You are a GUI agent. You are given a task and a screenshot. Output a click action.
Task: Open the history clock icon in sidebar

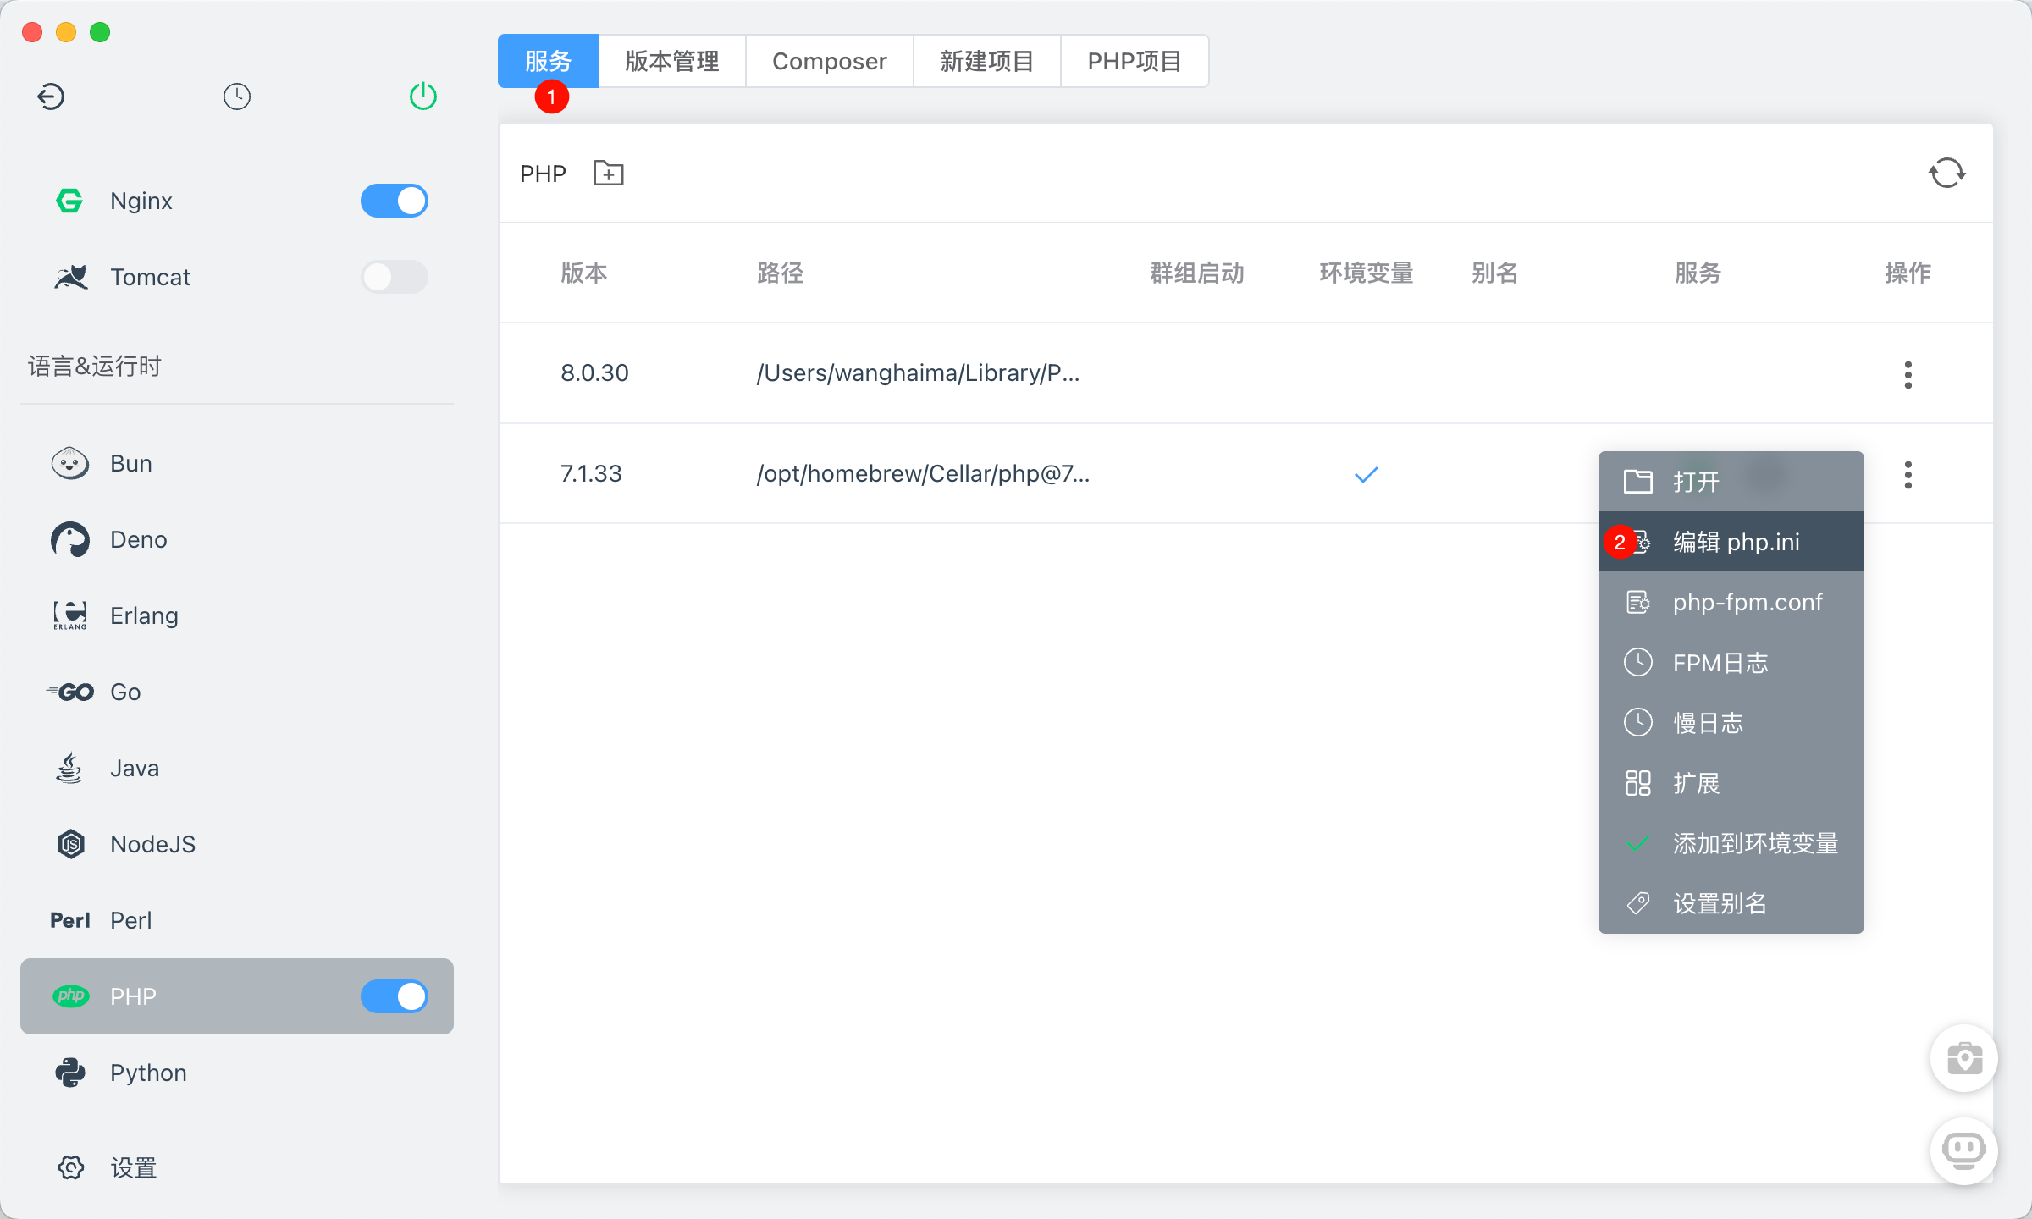pos(237,97)
